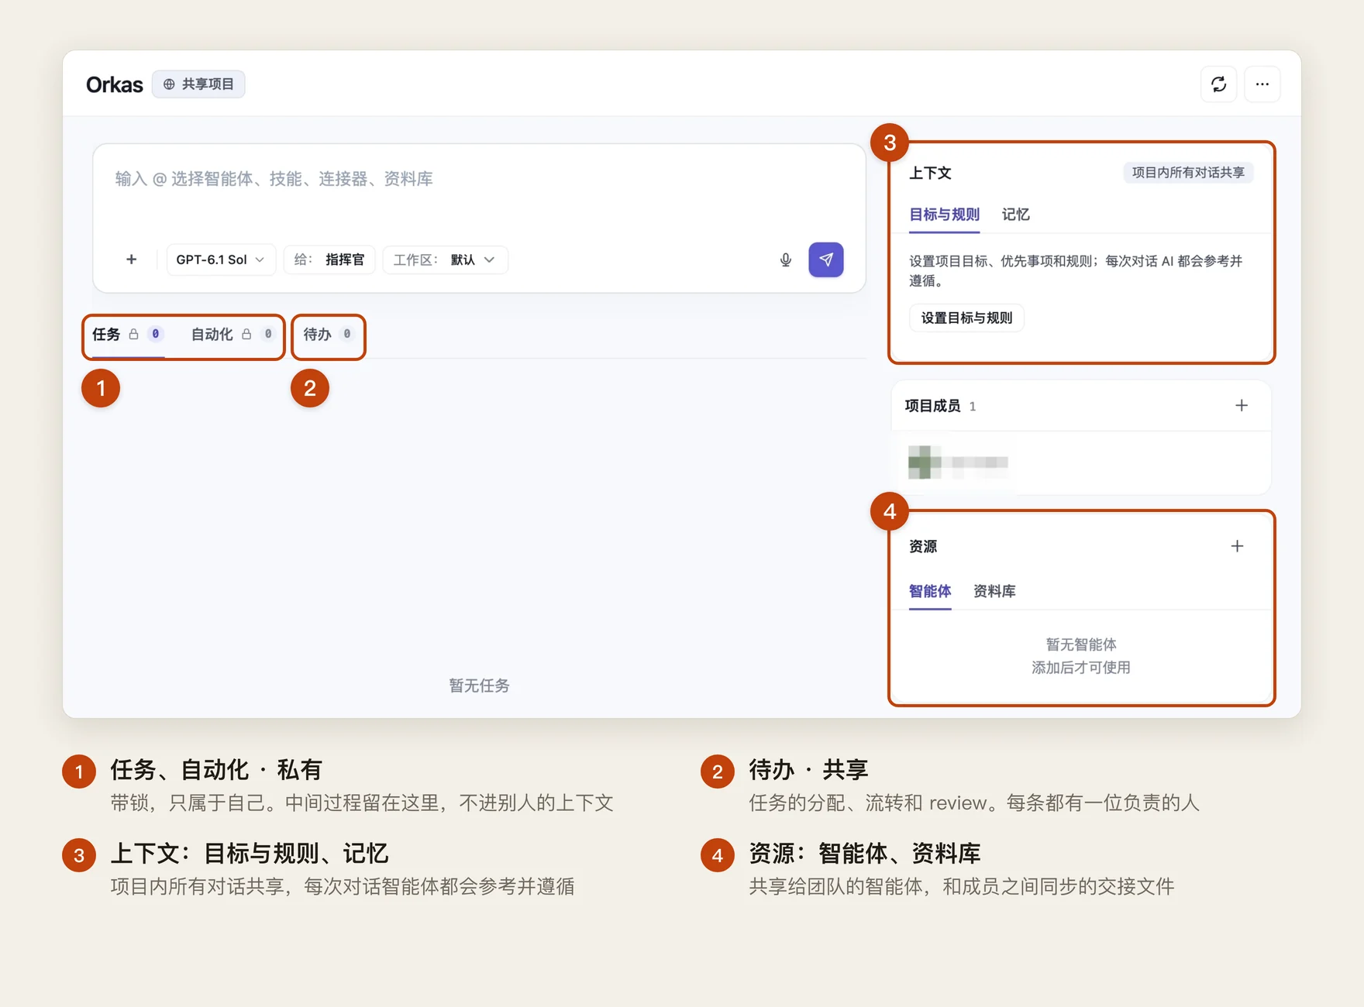The image size is (1364, 1007).
Task: Select the 资料库 resource tab
Action: coord(994,591)
